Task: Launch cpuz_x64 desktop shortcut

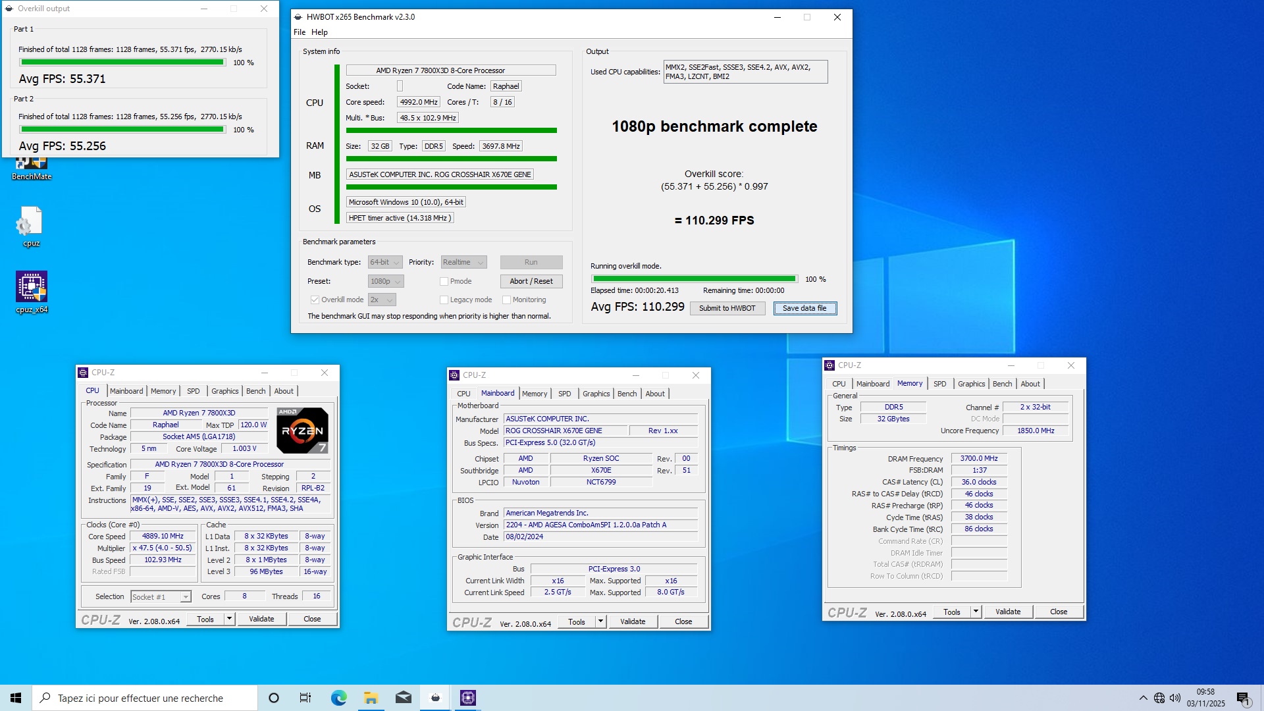Action: click(x=32, y=292)
